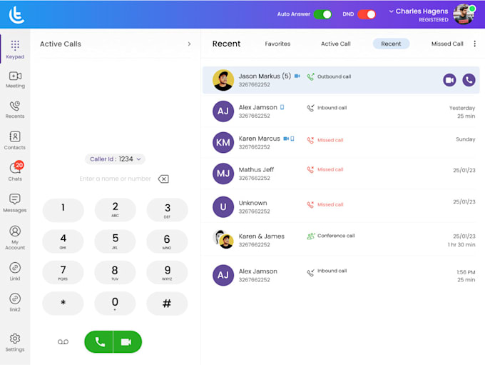This screenshot has width=485, height=365.
Task: Click the AJ avatar of Alex Jamson Yesterday entry
Action: tap(223, 111)
